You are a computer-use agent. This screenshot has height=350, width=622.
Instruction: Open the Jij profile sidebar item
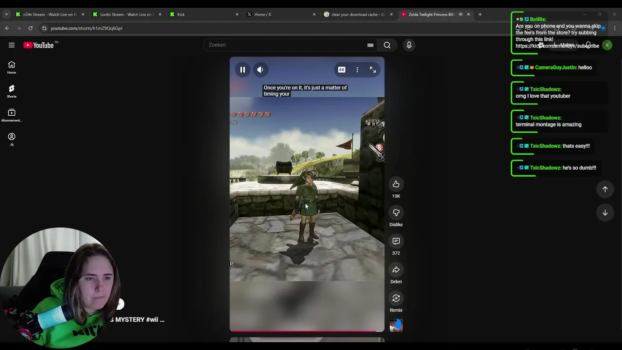tap(12, 139)
